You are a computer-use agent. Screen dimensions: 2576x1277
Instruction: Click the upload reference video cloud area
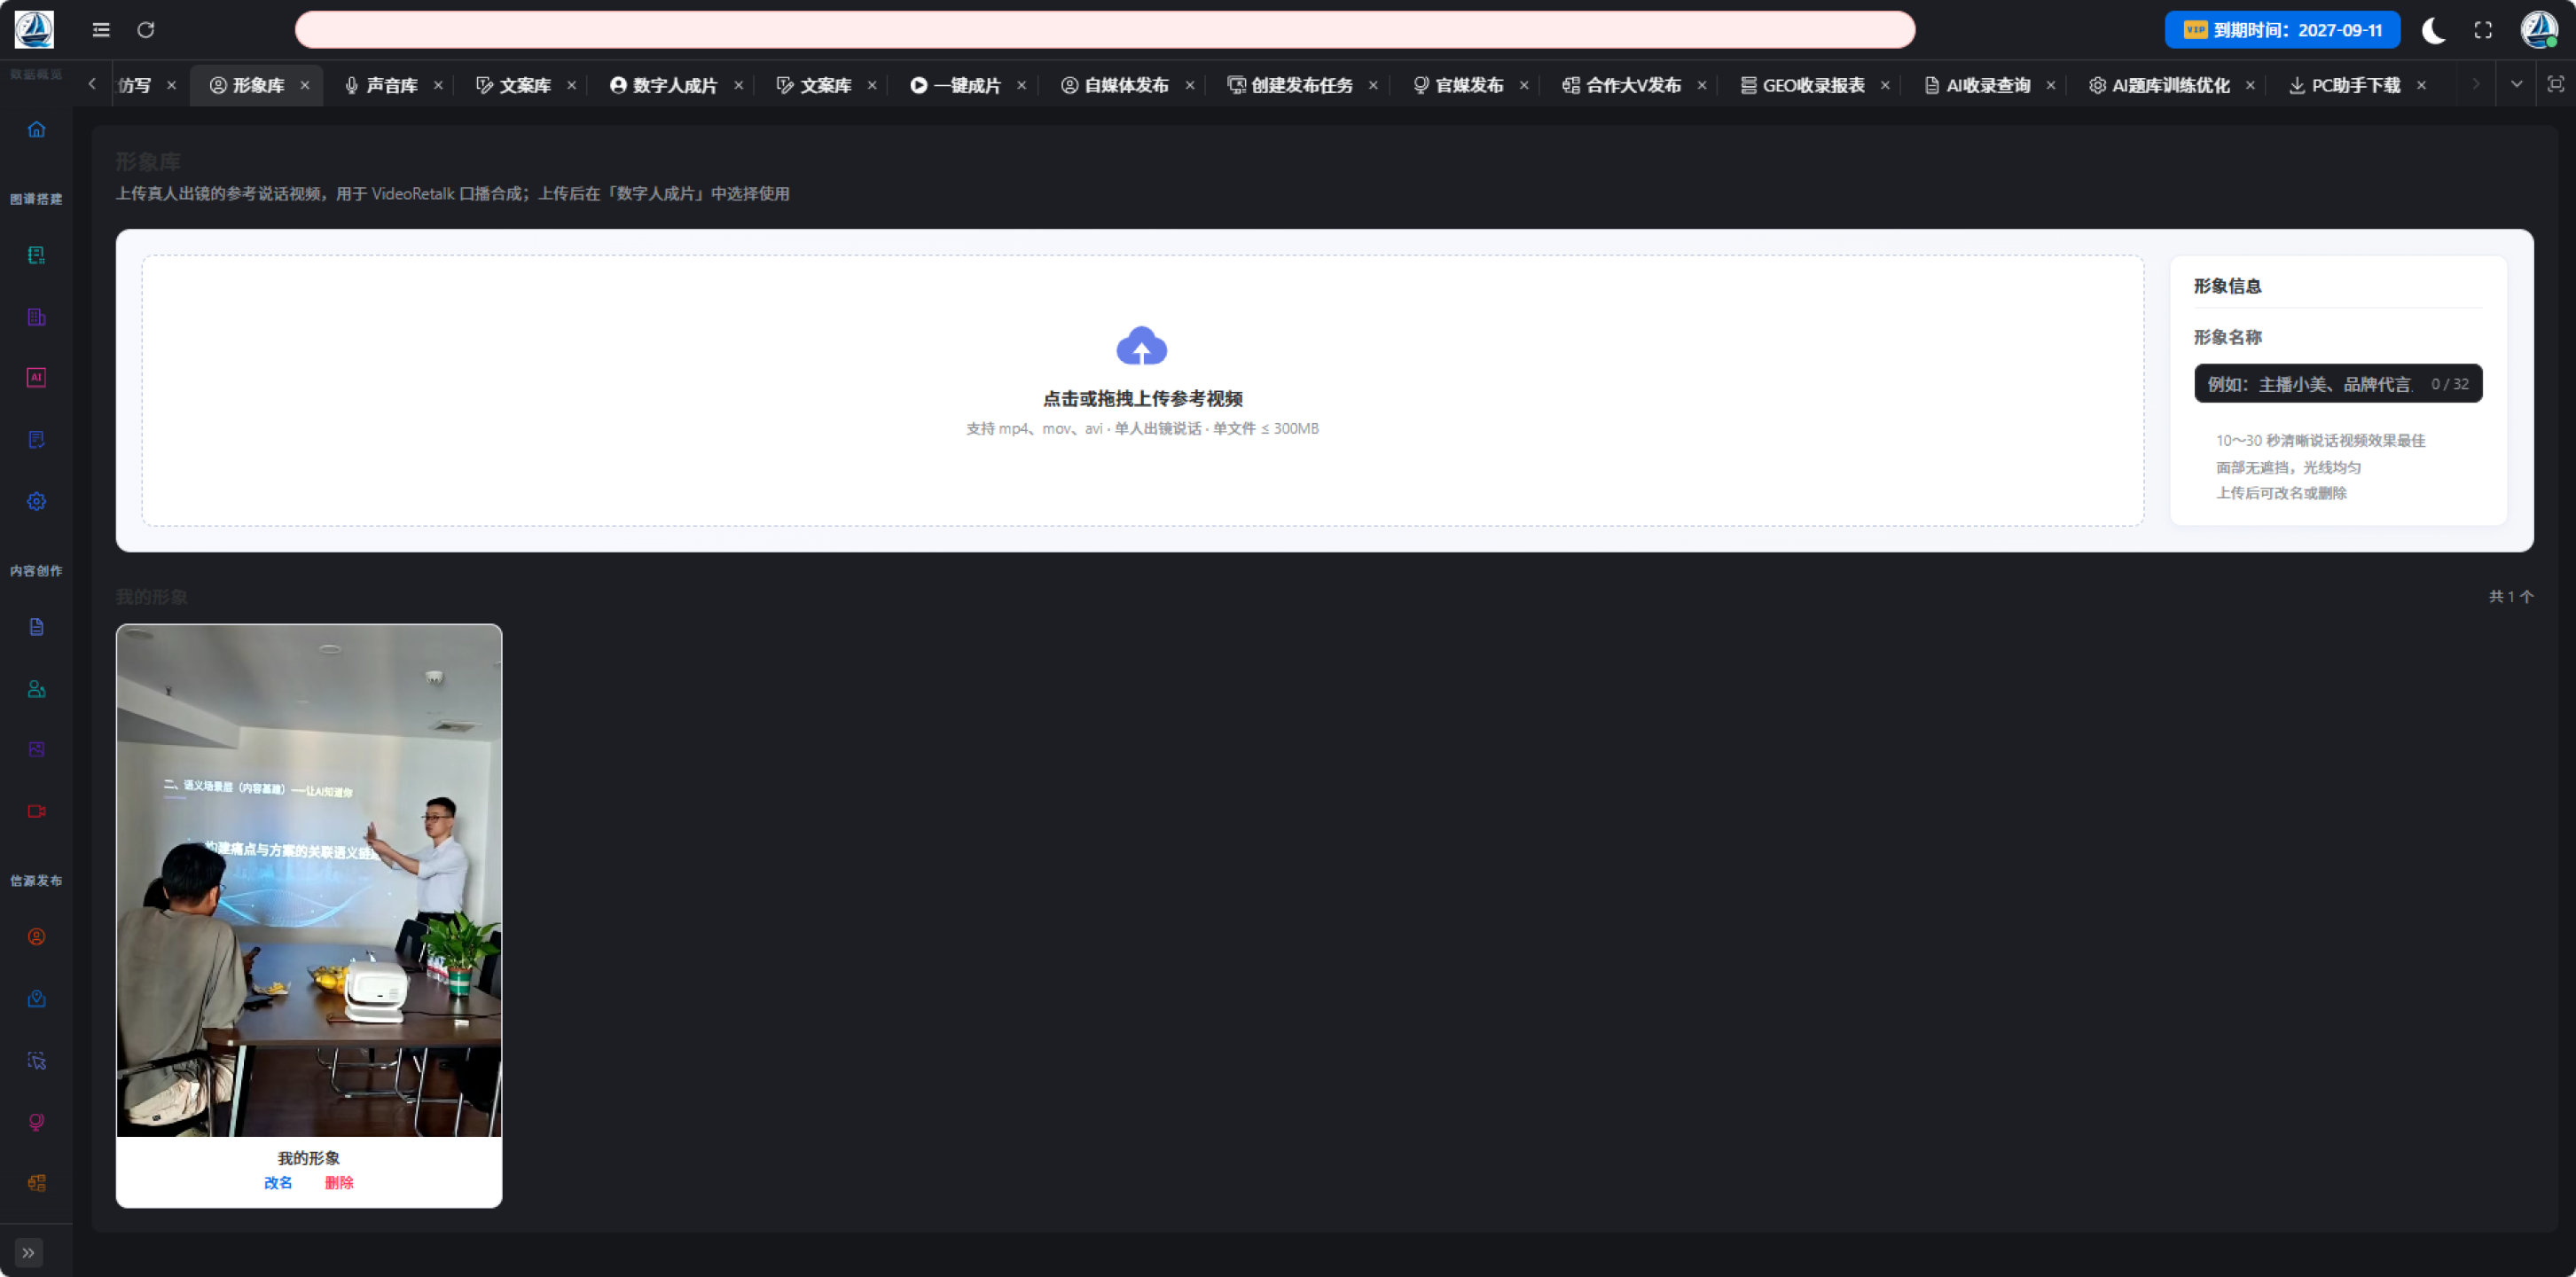pos(1142,390)
